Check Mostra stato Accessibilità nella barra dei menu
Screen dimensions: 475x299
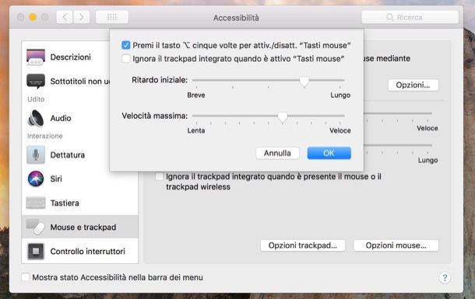pos(26,277)
